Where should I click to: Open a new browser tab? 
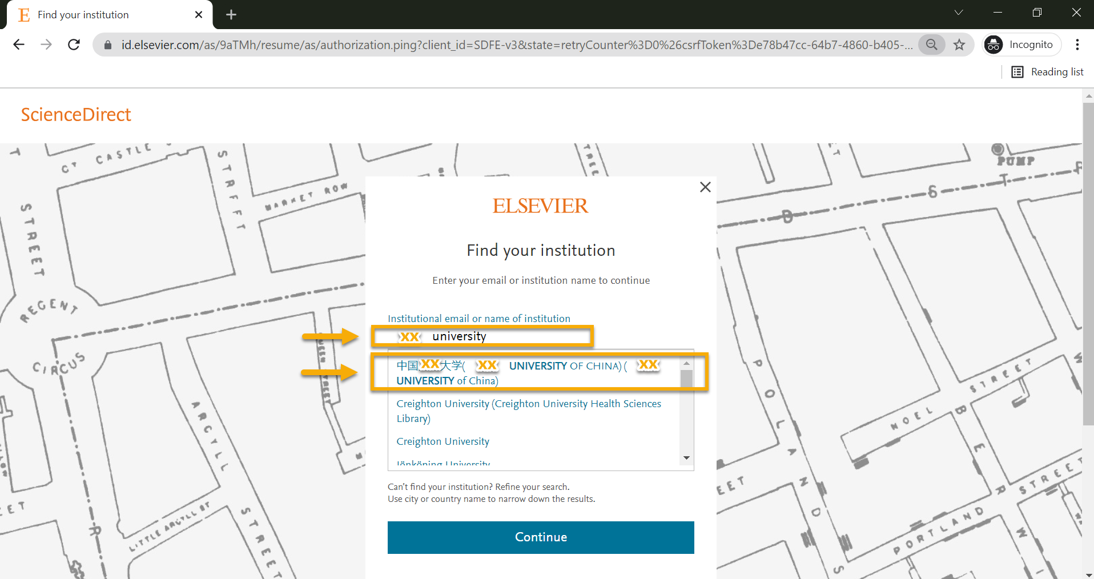coord(231,15)
